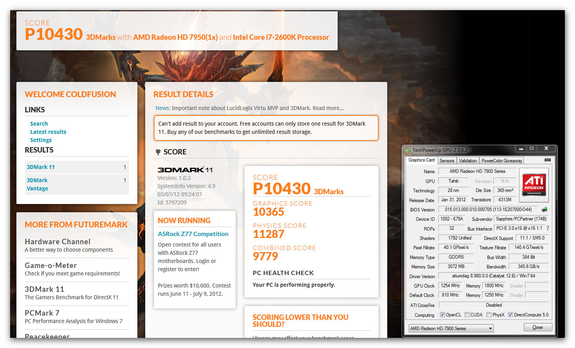Open the Settings link
The height and width of the screenshot is (348, 575).
pos(41,140)
